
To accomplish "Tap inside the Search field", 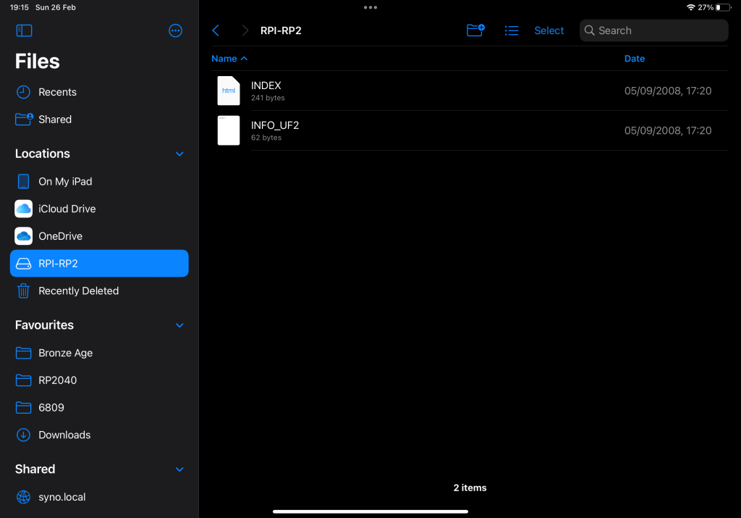I will point(653,30).
